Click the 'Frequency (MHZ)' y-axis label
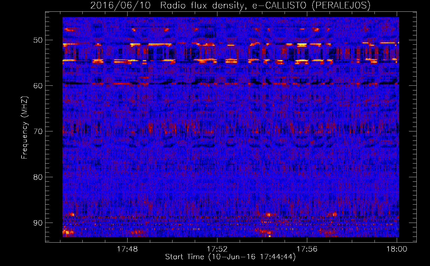The height and width of the screenshot is (266, 430). (x=24, y=128)
